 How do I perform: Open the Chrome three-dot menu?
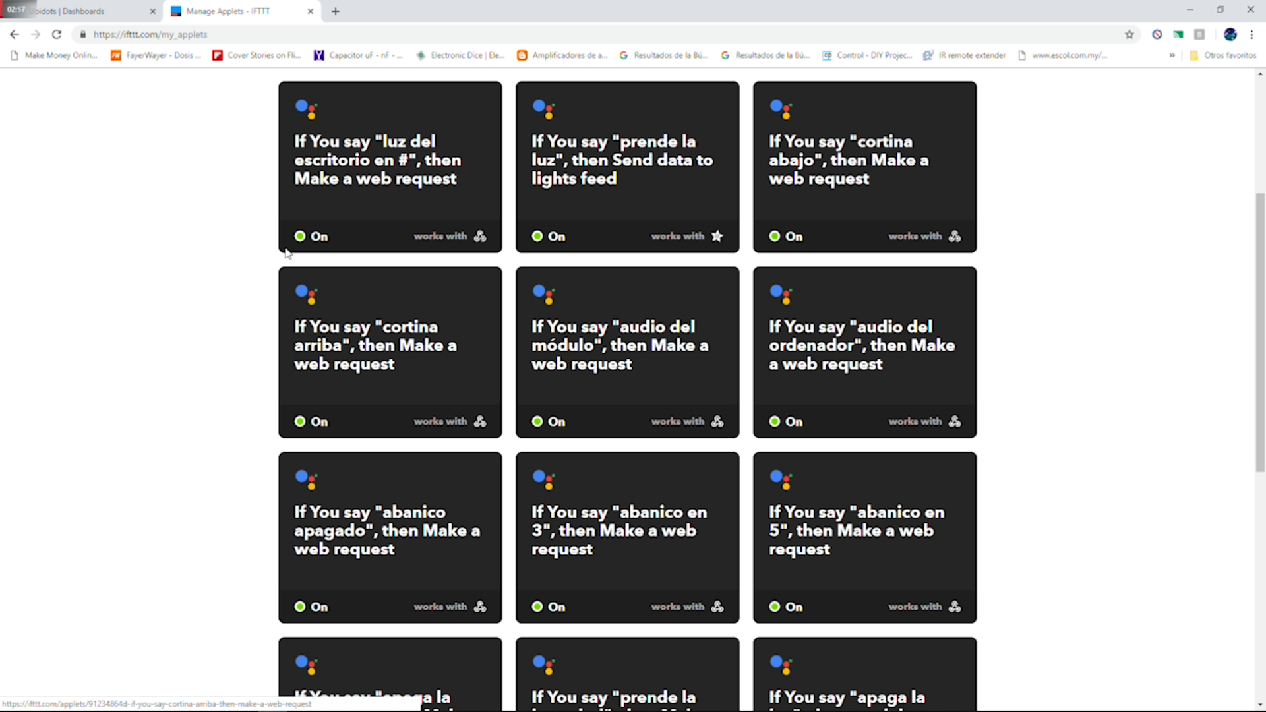pyautogui.click(x=1251, y=34)
